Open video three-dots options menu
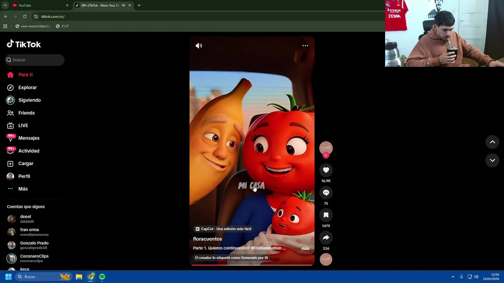The height and width of the screenshot is (283, 504). click(305, 46)
